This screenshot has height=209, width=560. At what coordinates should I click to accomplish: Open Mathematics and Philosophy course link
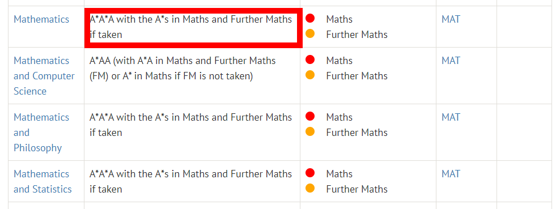tap(41, 133)
